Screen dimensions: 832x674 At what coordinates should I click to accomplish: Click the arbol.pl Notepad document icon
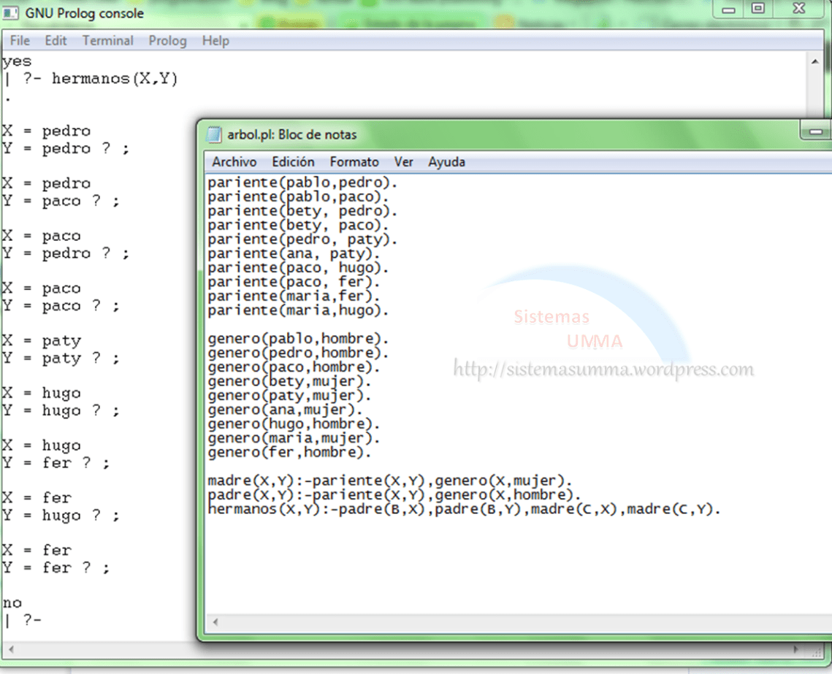[214, 135]
